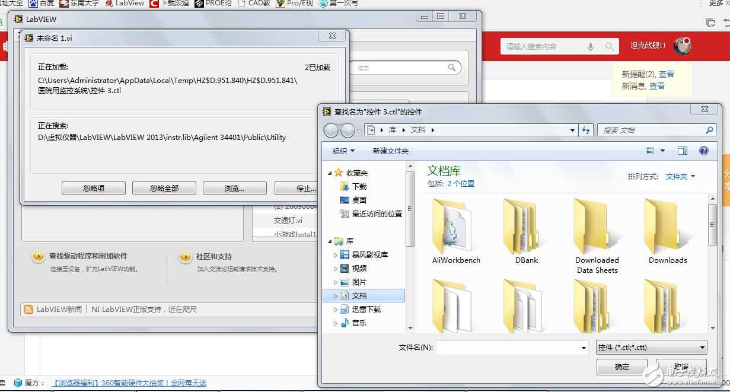
Task: Click the 忽略项 button
Action: pyautogui.click(x=94, y=188)
